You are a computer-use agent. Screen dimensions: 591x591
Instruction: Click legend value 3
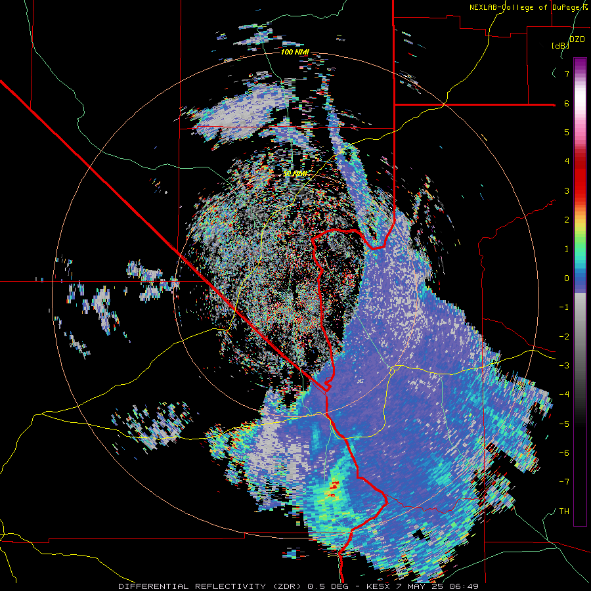point(567,190)
